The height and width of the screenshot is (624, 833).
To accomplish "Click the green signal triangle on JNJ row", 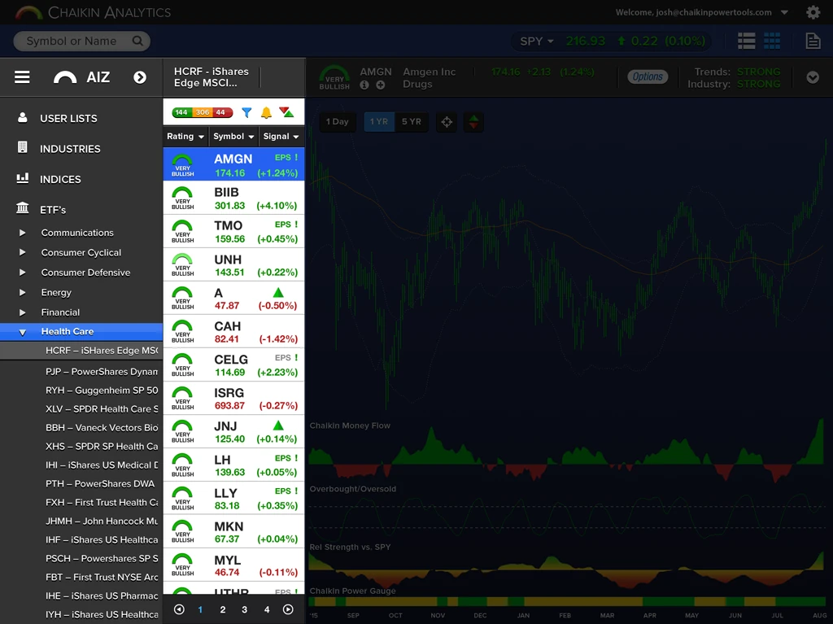I will [x=278, y=425].
